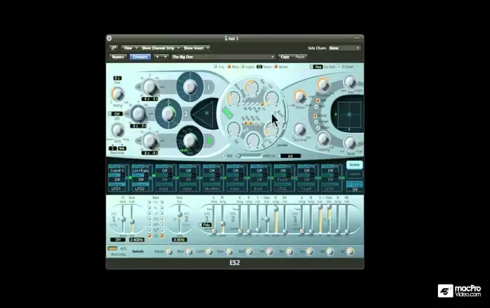
Task: Click the Paste button
Action: click(300, 57)
